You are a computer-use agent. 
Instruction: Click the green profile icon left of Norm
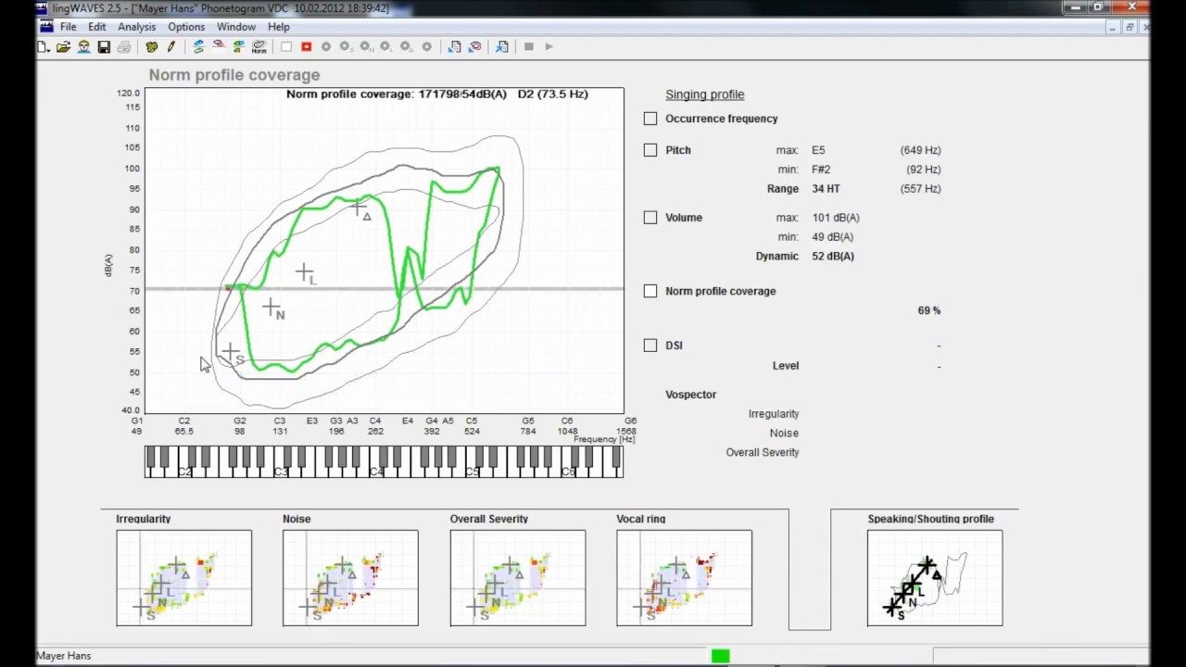click(x=238, y=46)
